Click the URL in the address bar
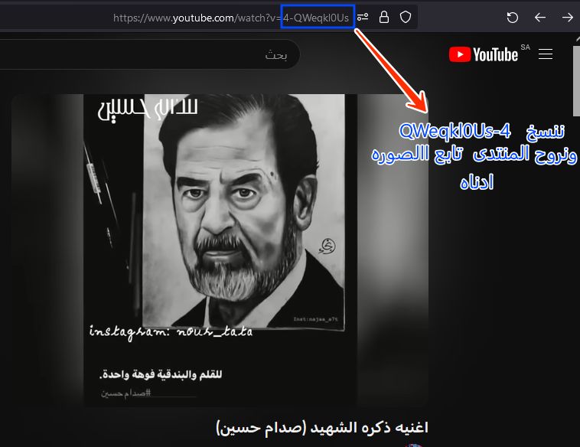 [231, 18]
